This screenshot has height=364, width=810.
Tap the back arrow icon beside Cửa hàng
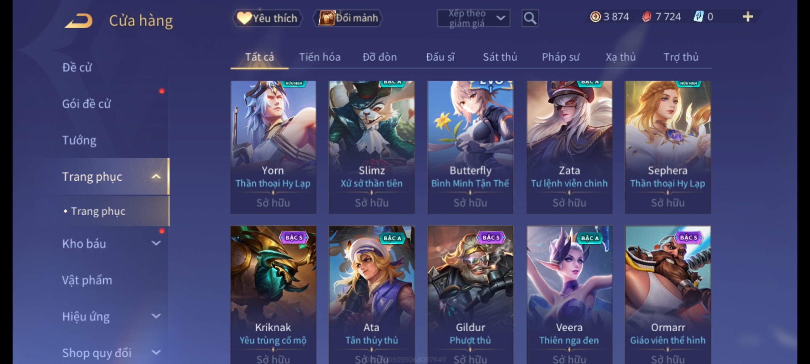pyautogui.click(x=79, y=21)
